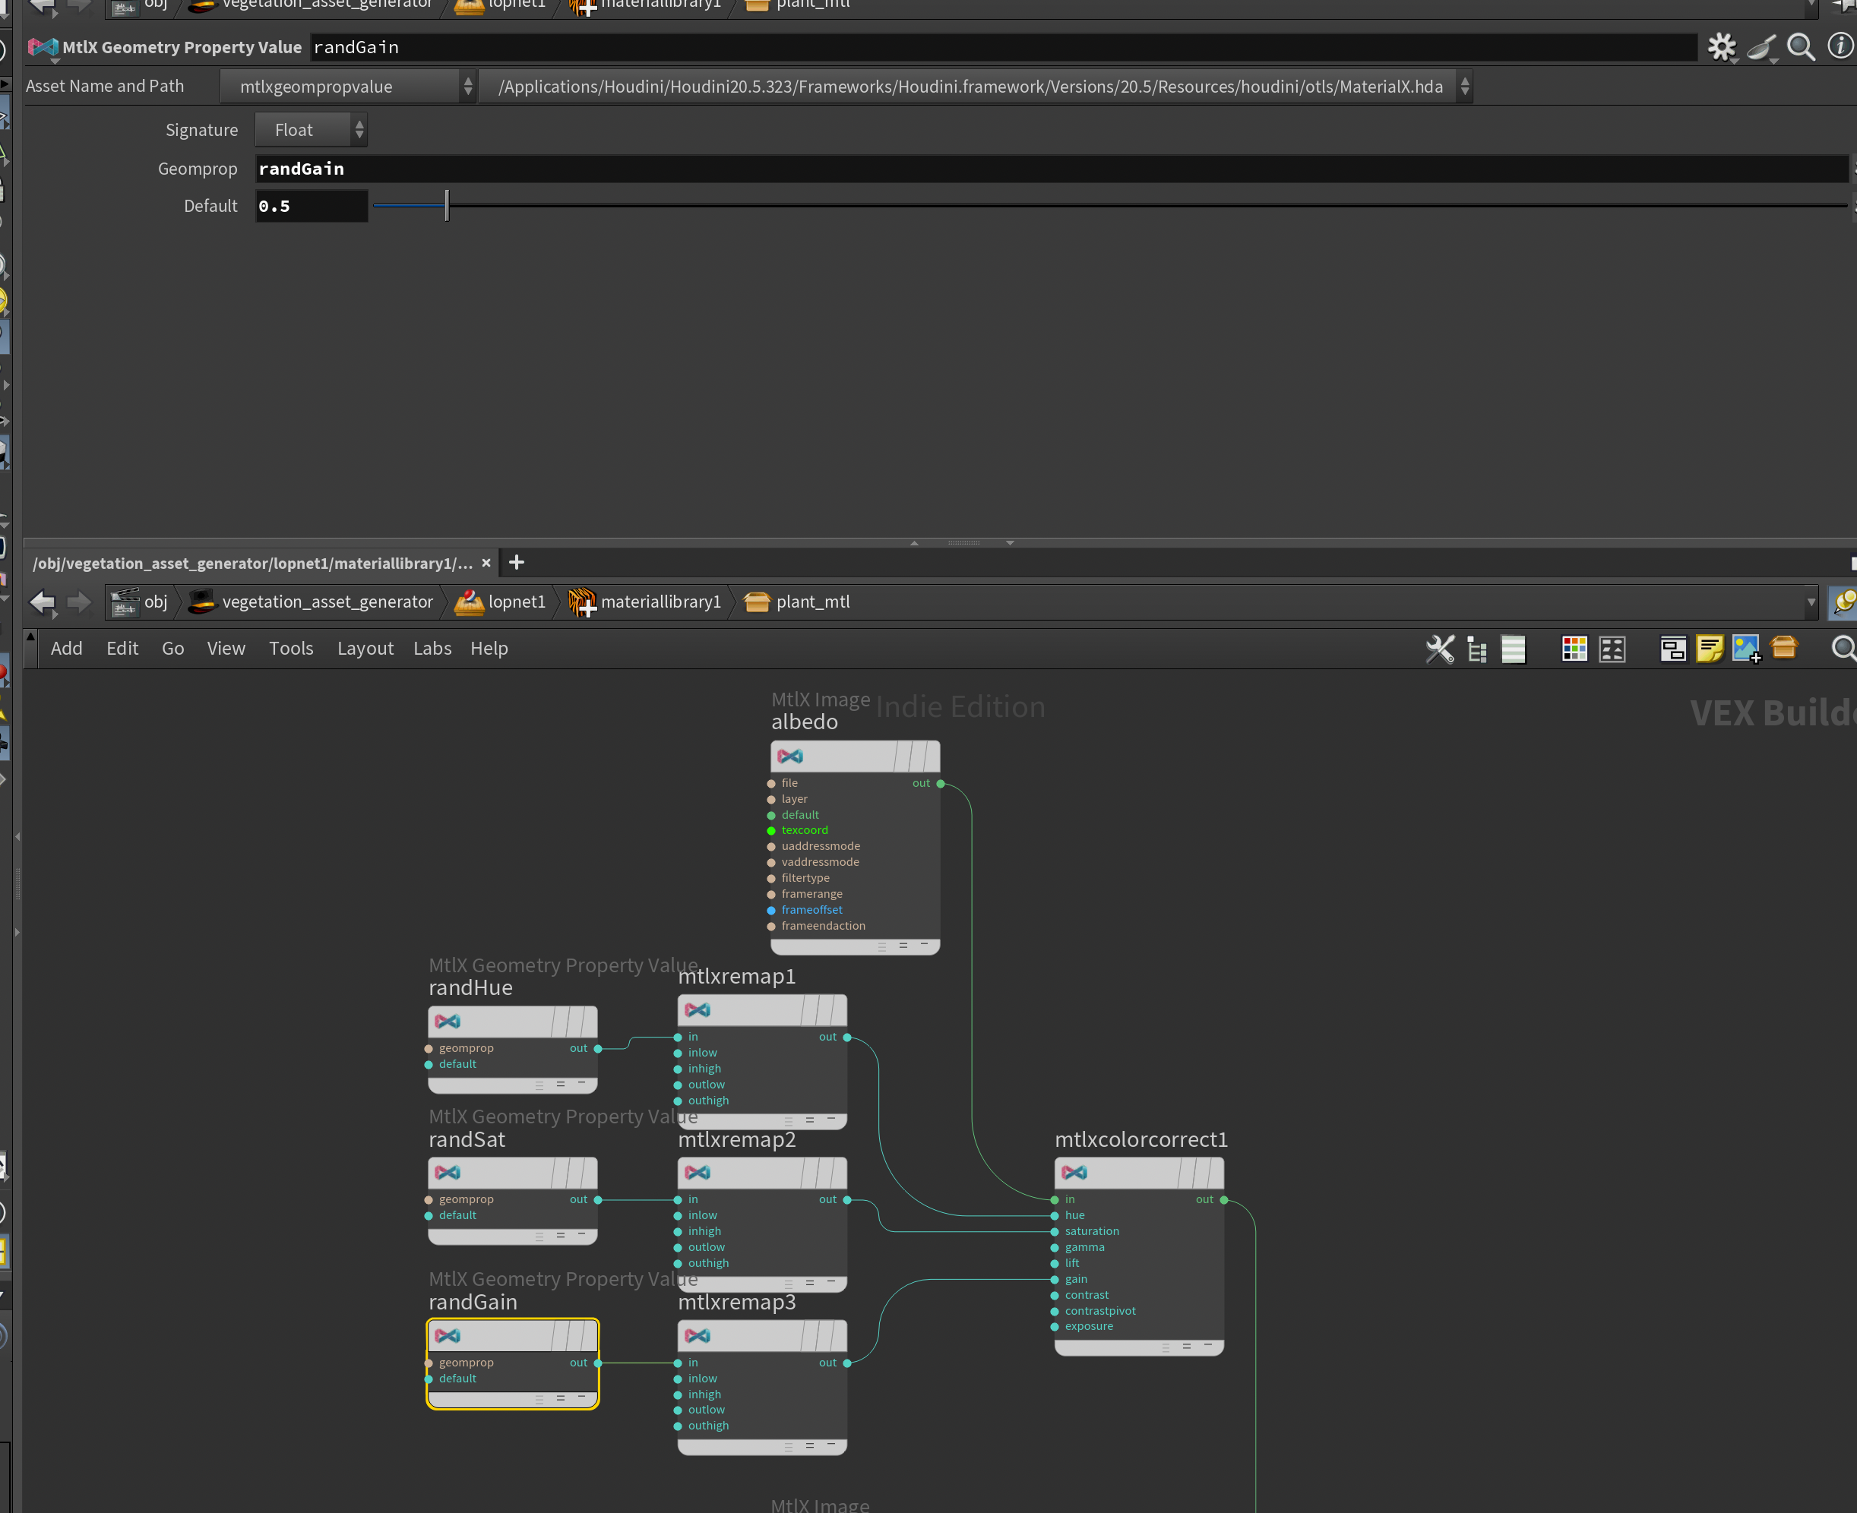Open the parameter gear menu

[x=1721, y=47]
